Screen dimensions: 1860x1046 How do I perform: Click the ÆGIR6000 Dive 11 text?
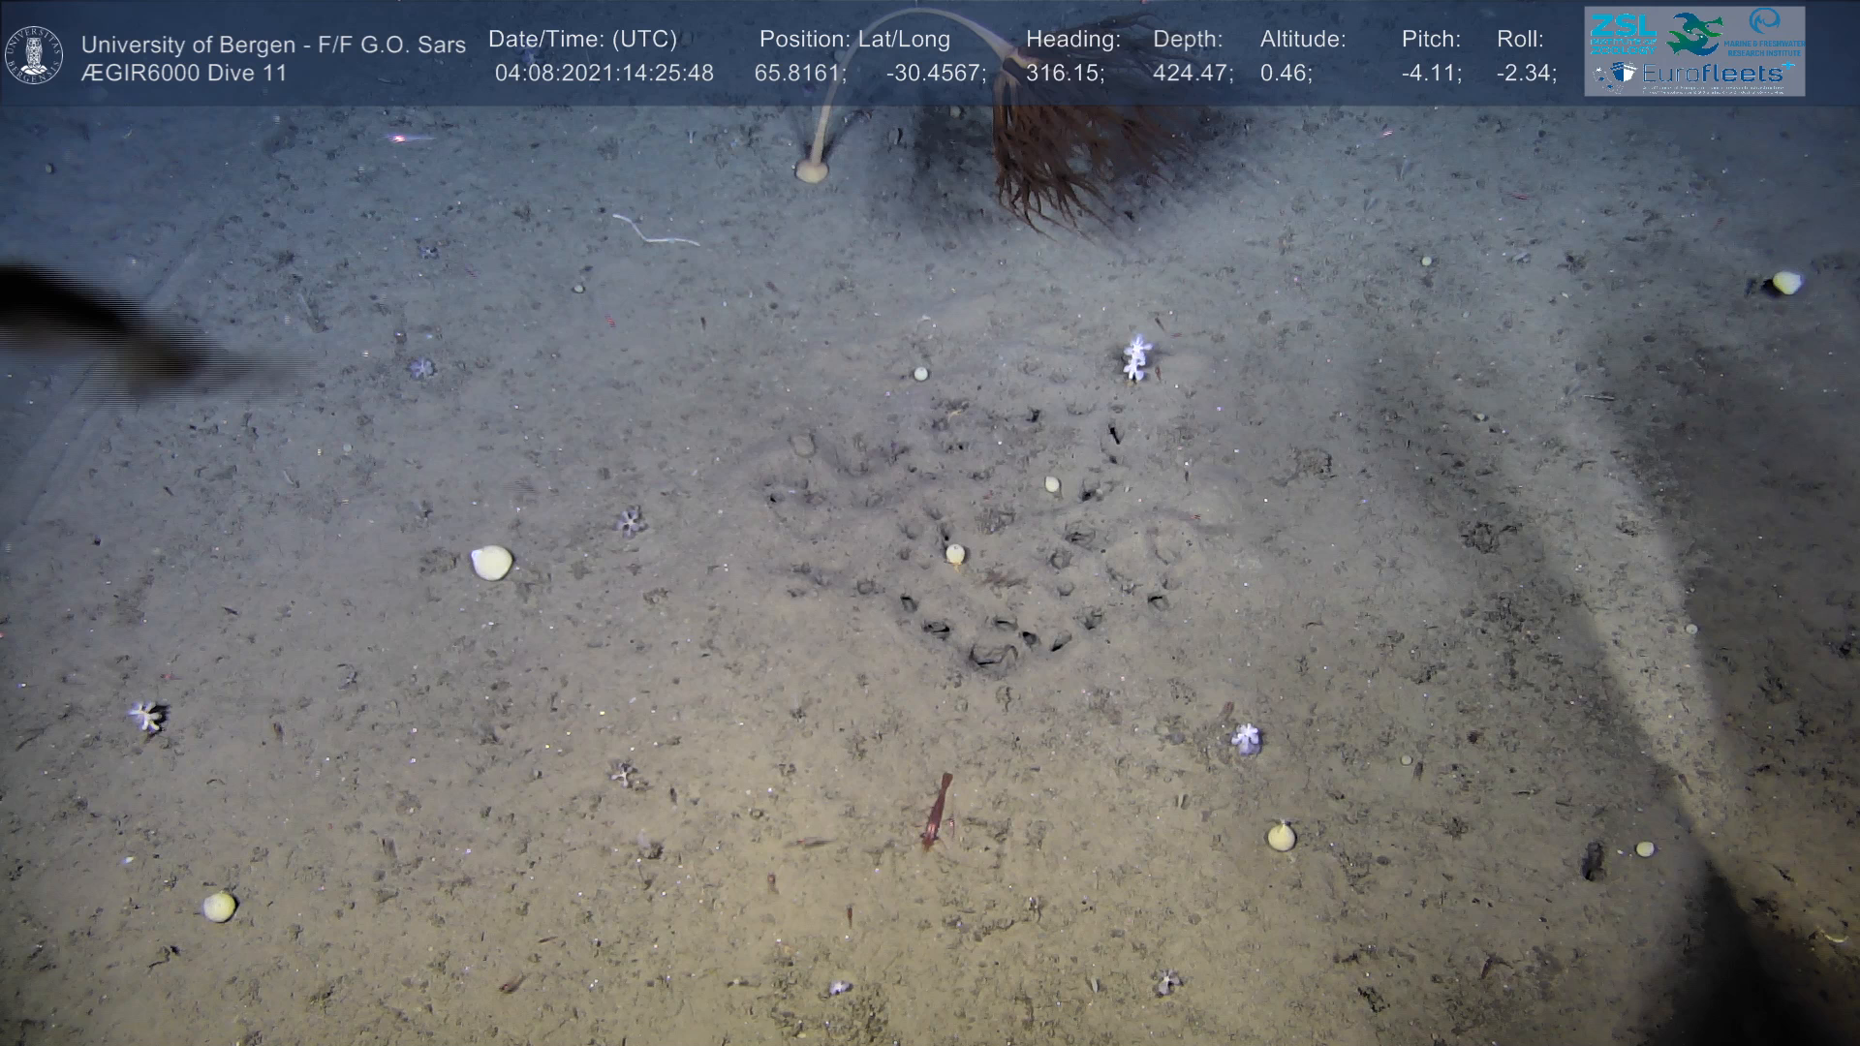coord(184,74)
